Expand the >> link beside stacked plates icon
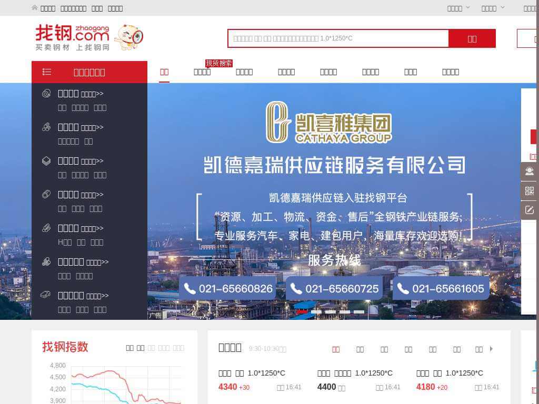The height and width of the screenshot is (404, 539). tap(92, 161)
